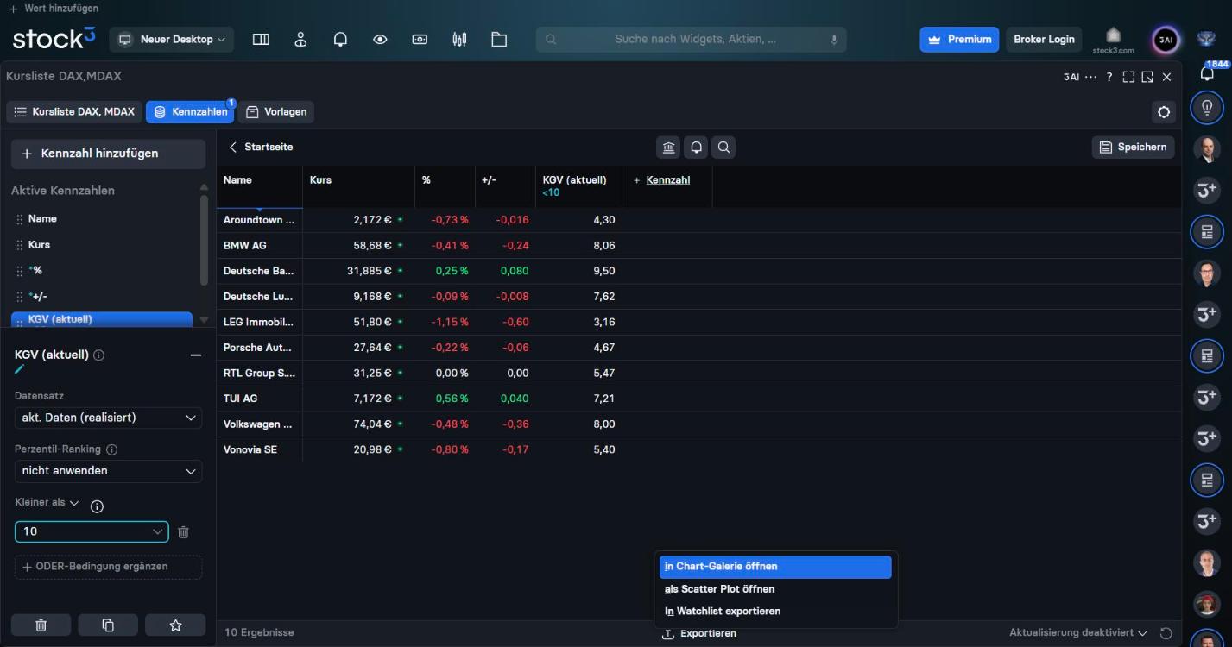Image resolution: width=1232 pixels, height=647 pixels.
Task: Open the candlestick chart icon in top bar
Action: point(459,39)
